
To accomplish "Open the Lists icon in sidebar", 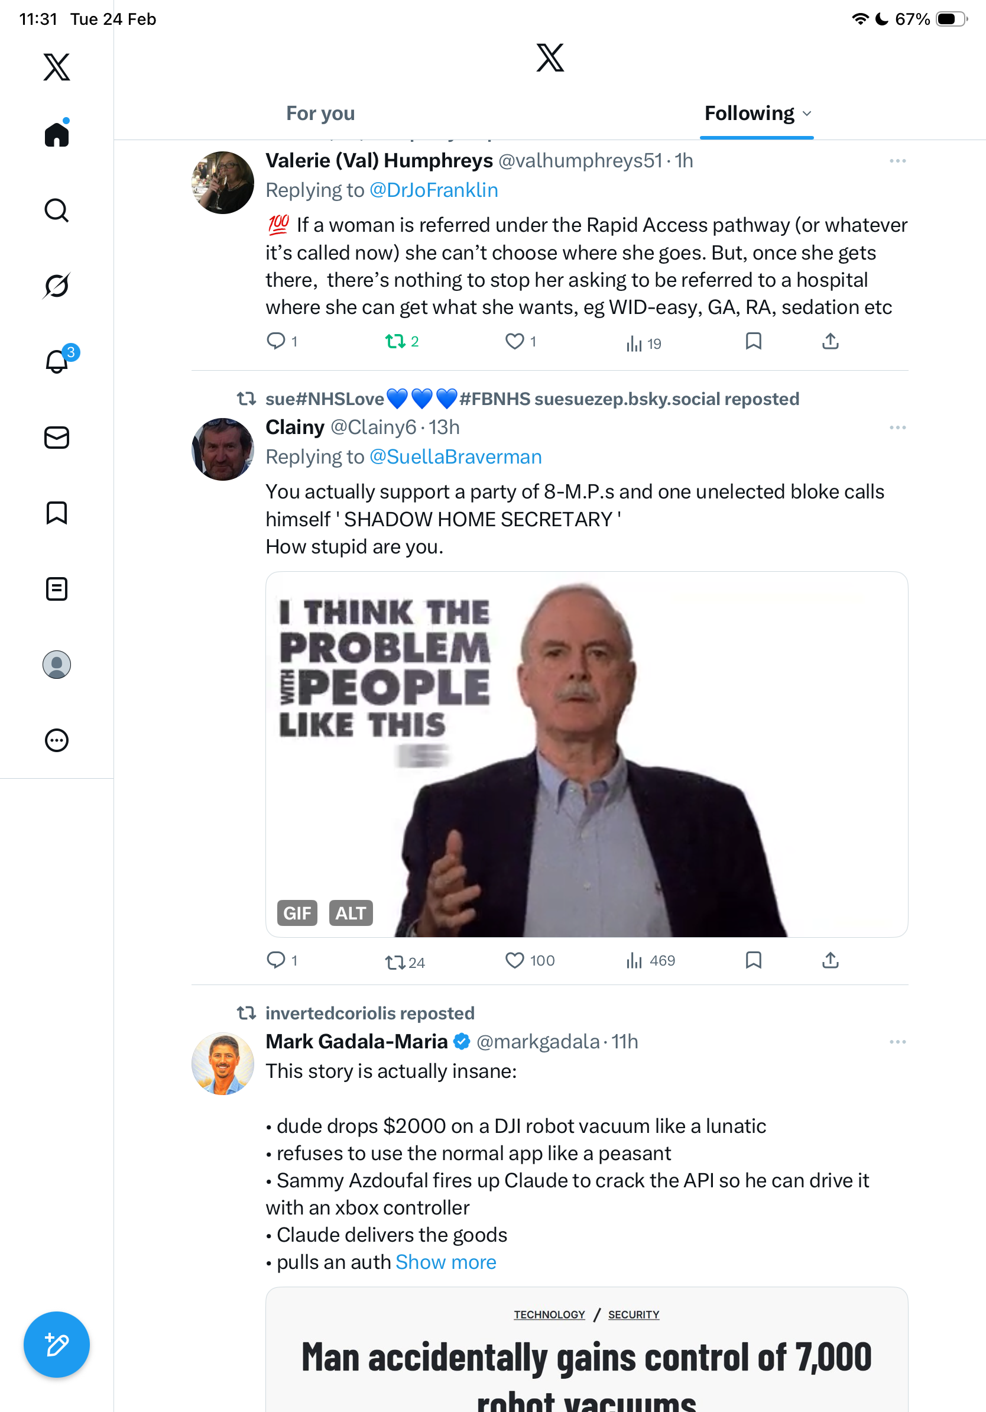I will tap(57, 588).
